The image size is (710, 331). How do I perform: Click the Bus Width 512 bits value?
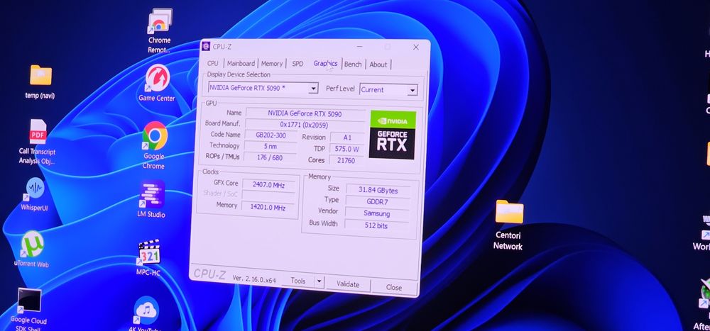point(376,225)
